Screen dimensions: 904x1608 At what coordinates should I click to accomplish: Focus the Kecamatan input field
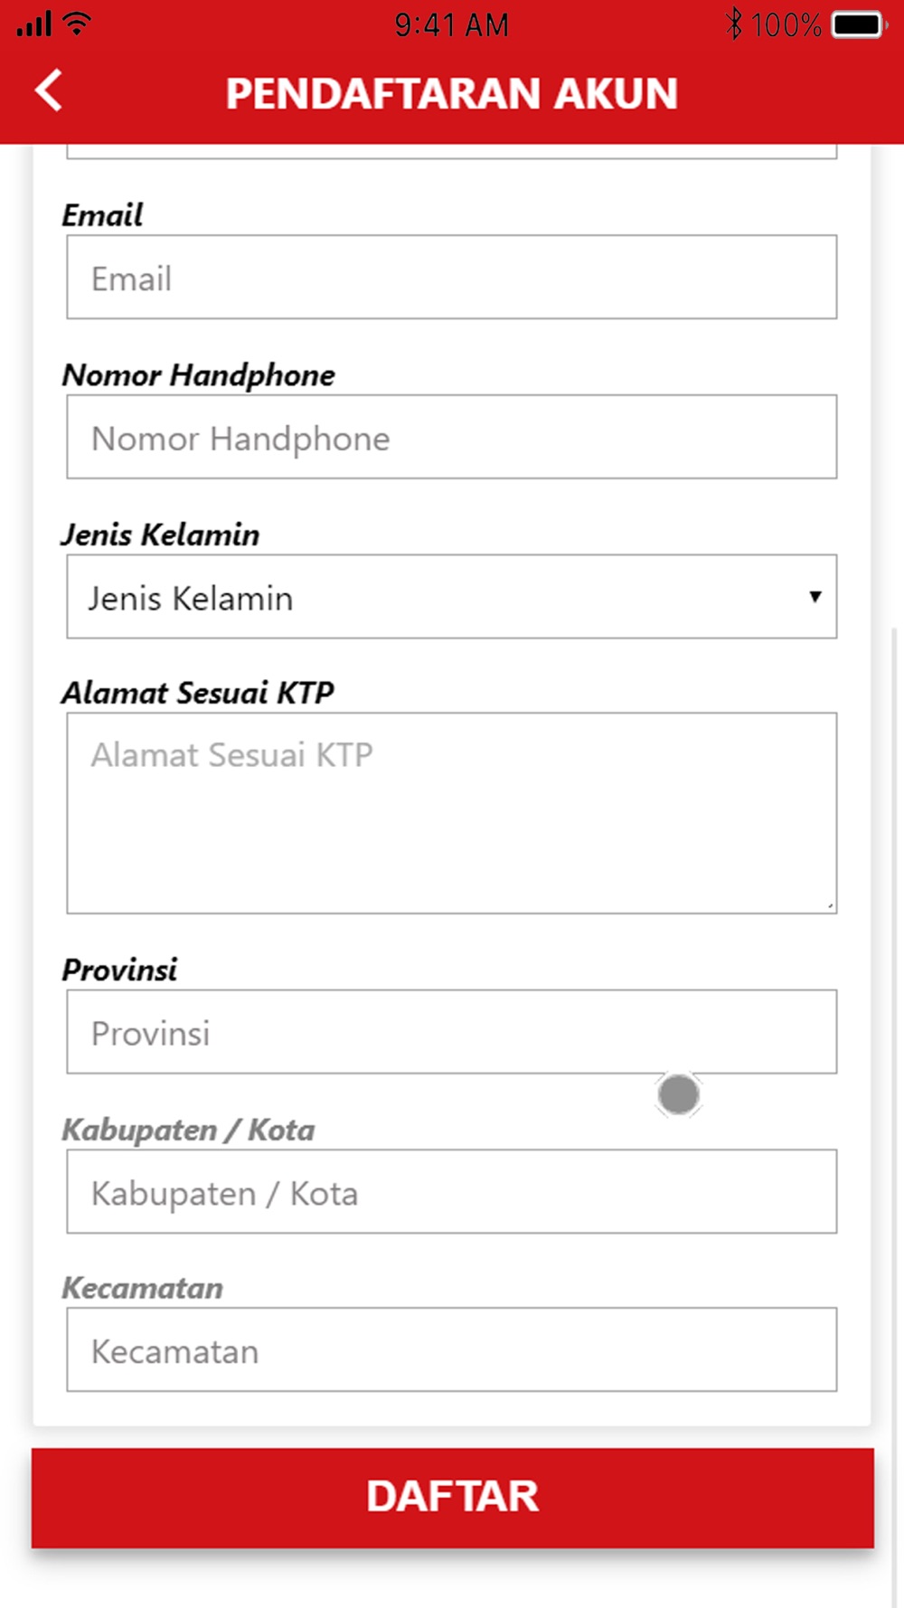click(x=451, y=1349)
